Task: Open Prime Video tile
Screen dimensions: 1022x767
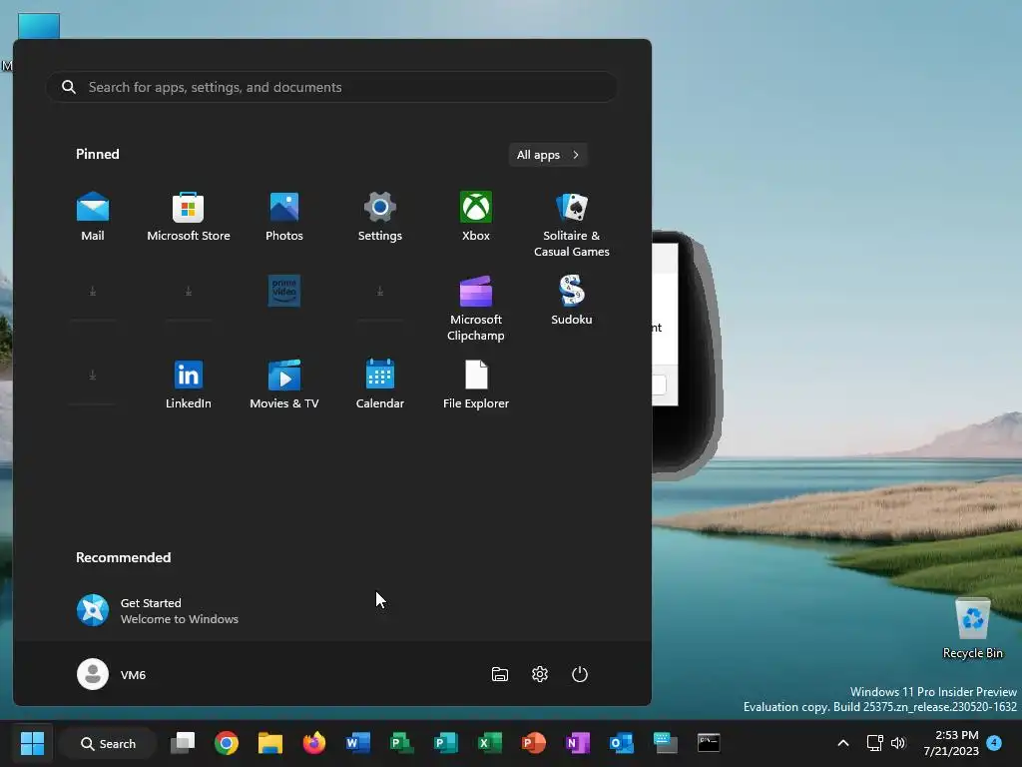Action: tap(284, 291)
